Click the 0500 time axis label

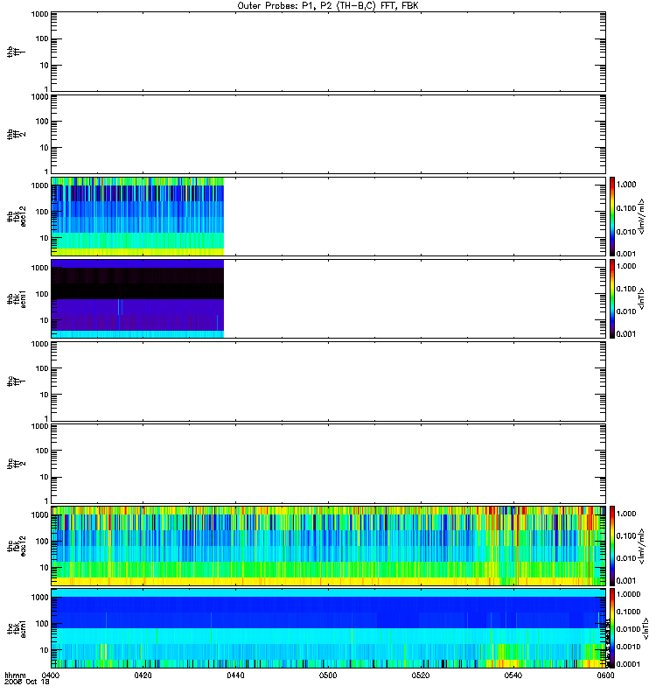pos(328,675)
